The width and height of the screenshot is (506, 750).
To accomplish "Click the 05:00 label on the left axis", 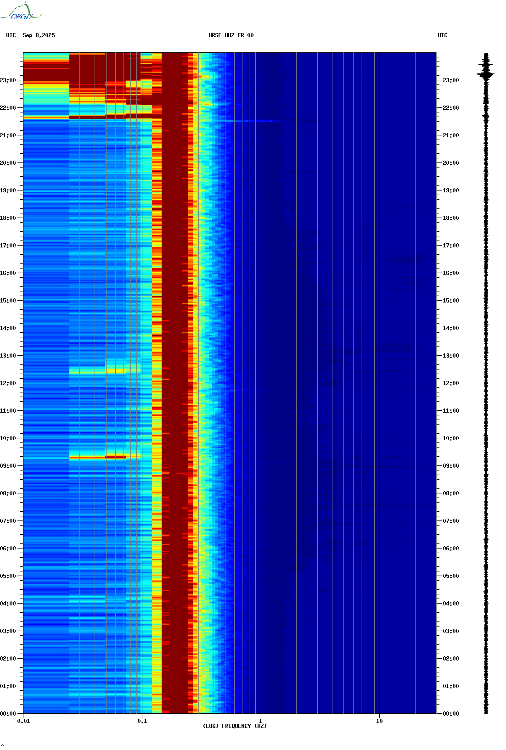I will point(8,576).
